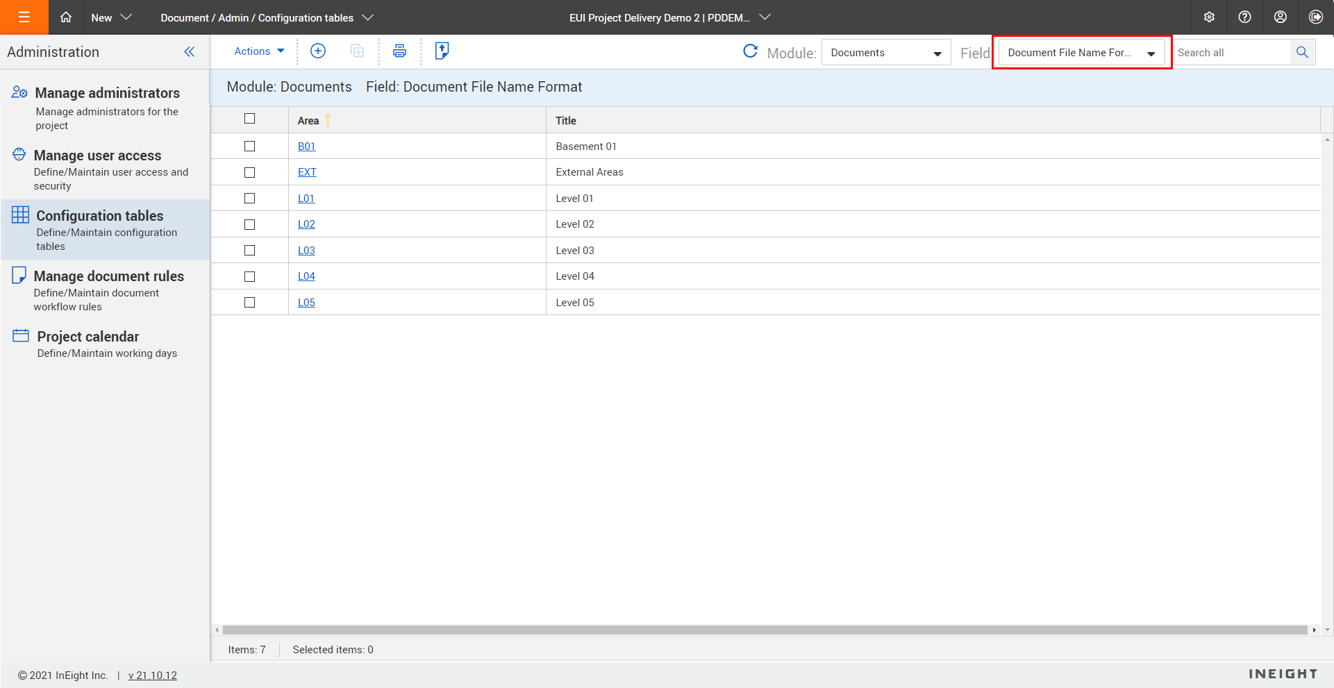Check the box for row EXT
1334x688 pixels.
click(x=249, y=172)
